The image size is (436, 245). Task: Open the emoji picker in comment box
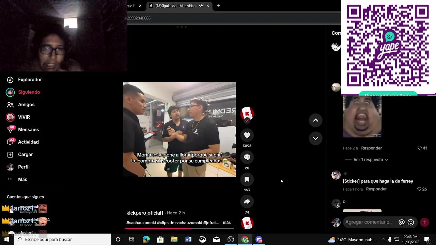click(x=411, y=222)
